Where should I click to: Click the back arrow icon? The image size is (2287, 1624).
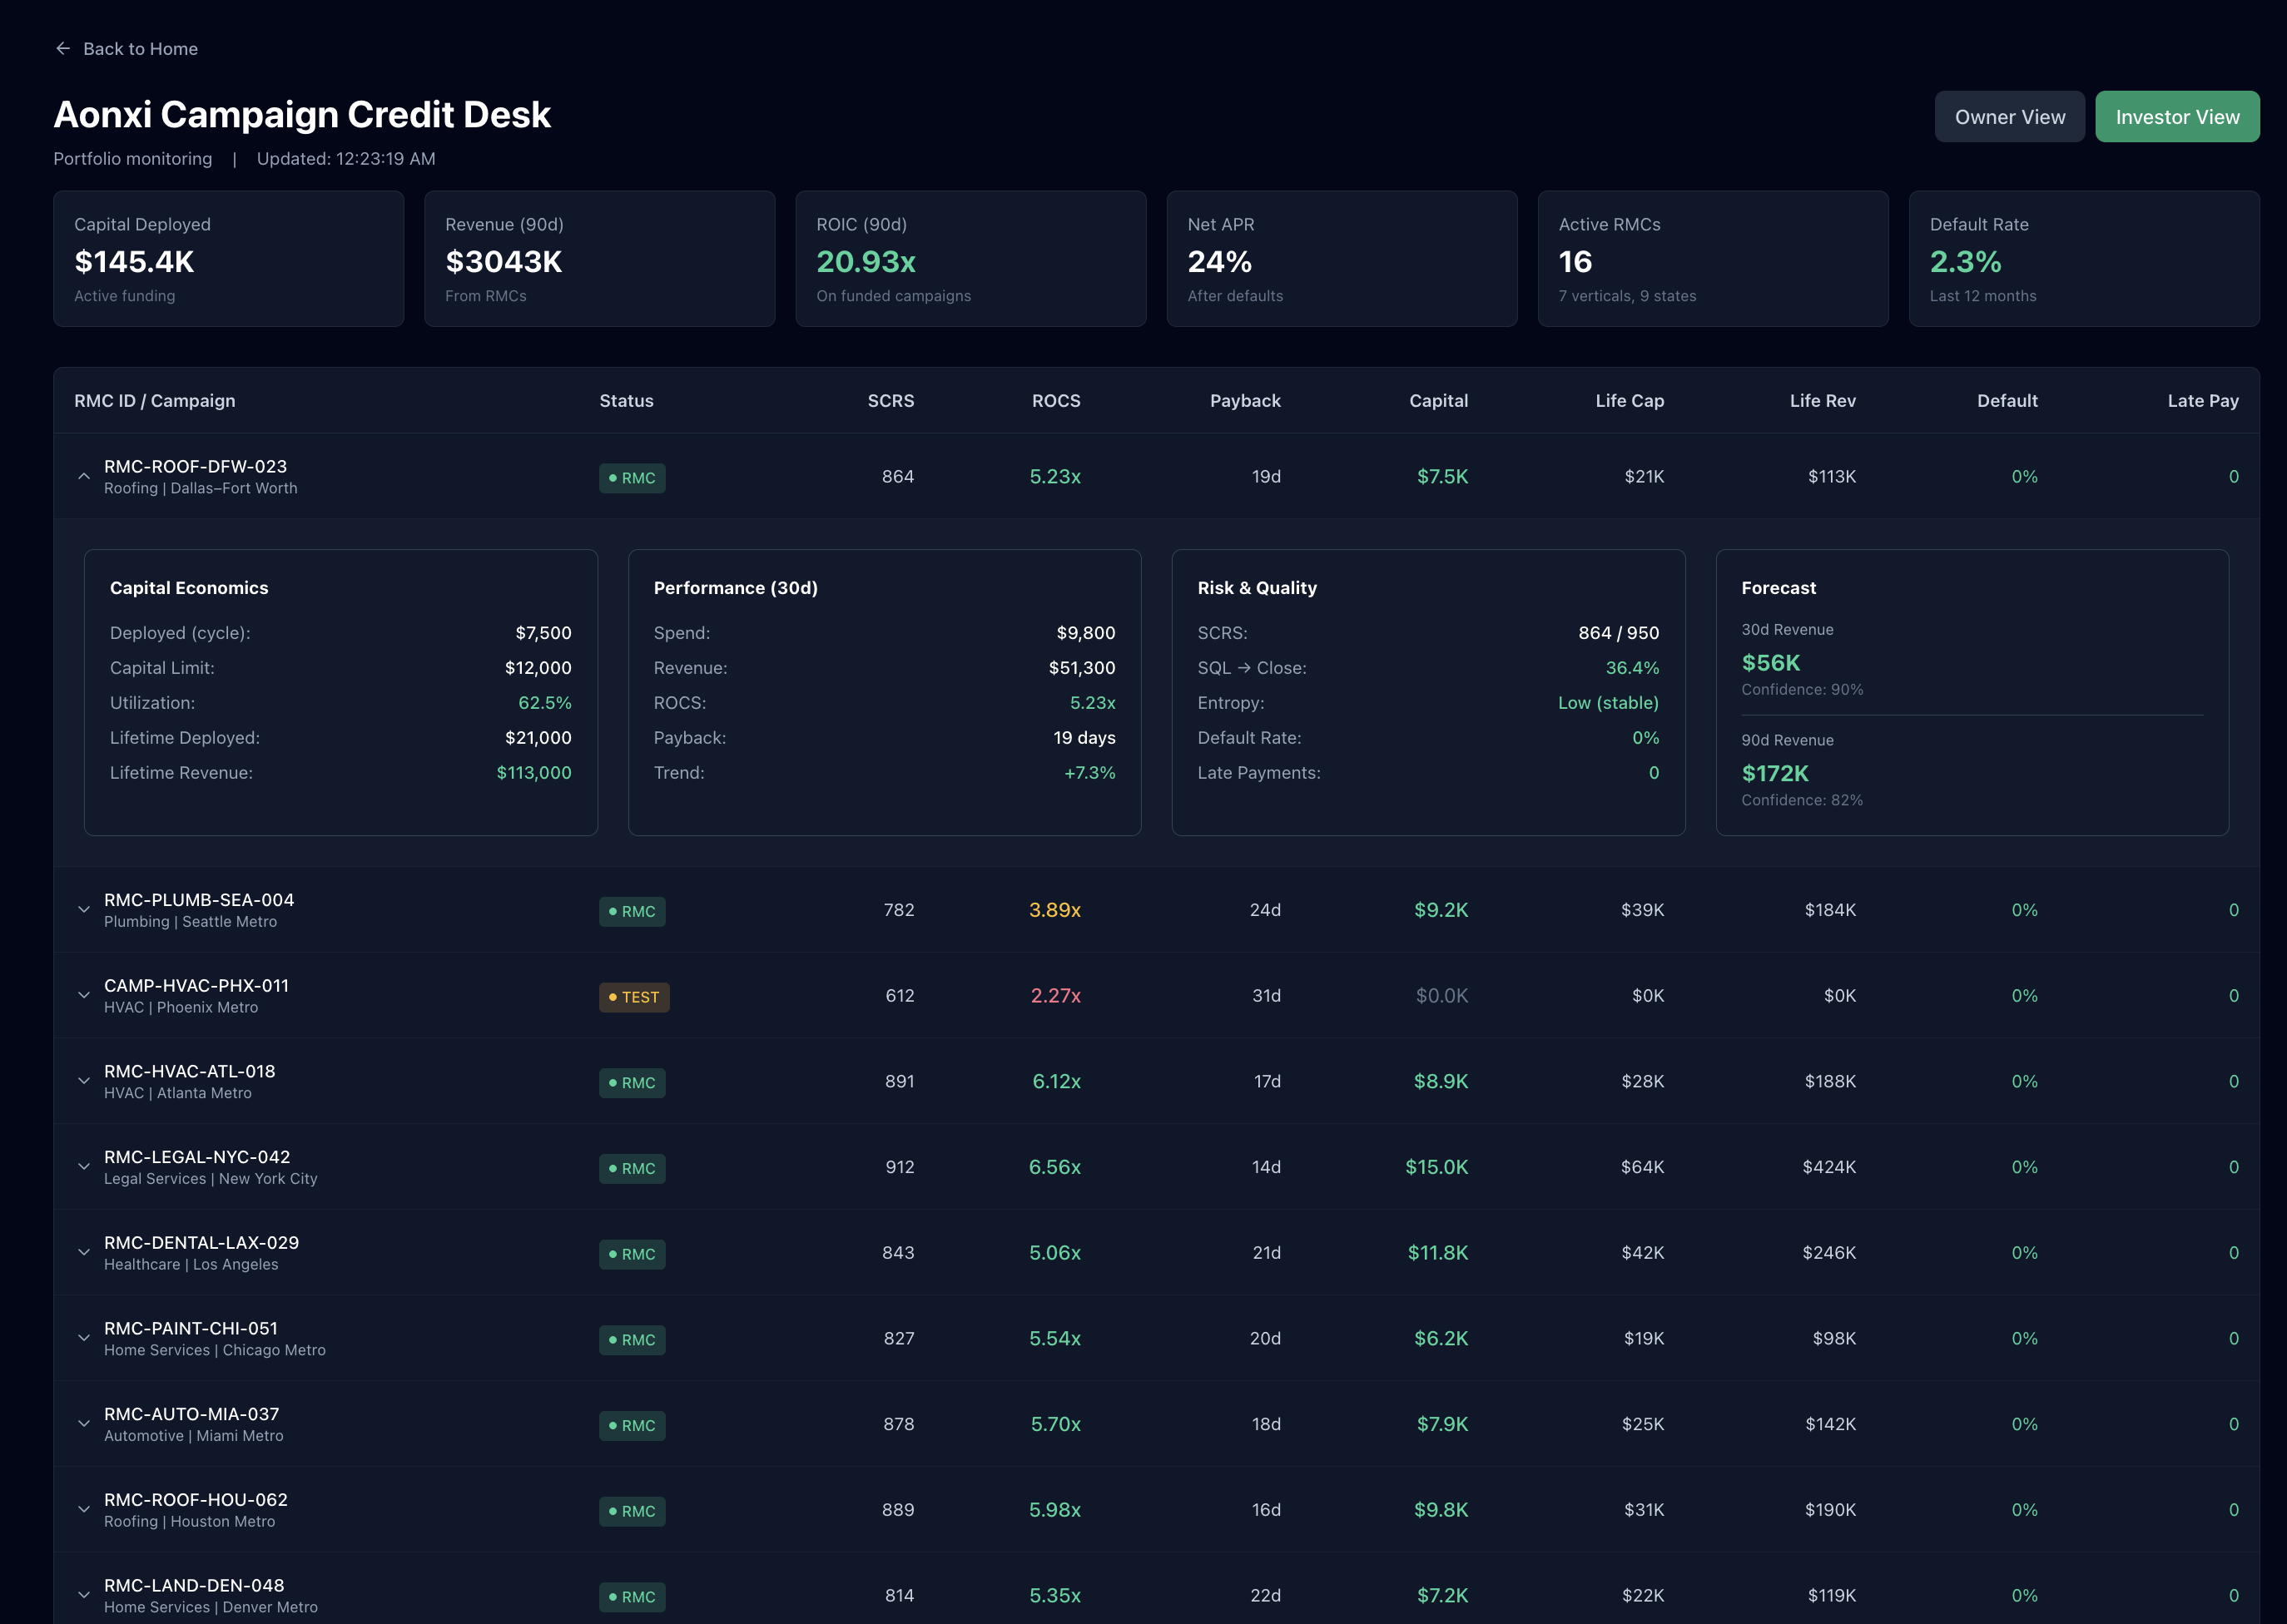click(63, 48)
